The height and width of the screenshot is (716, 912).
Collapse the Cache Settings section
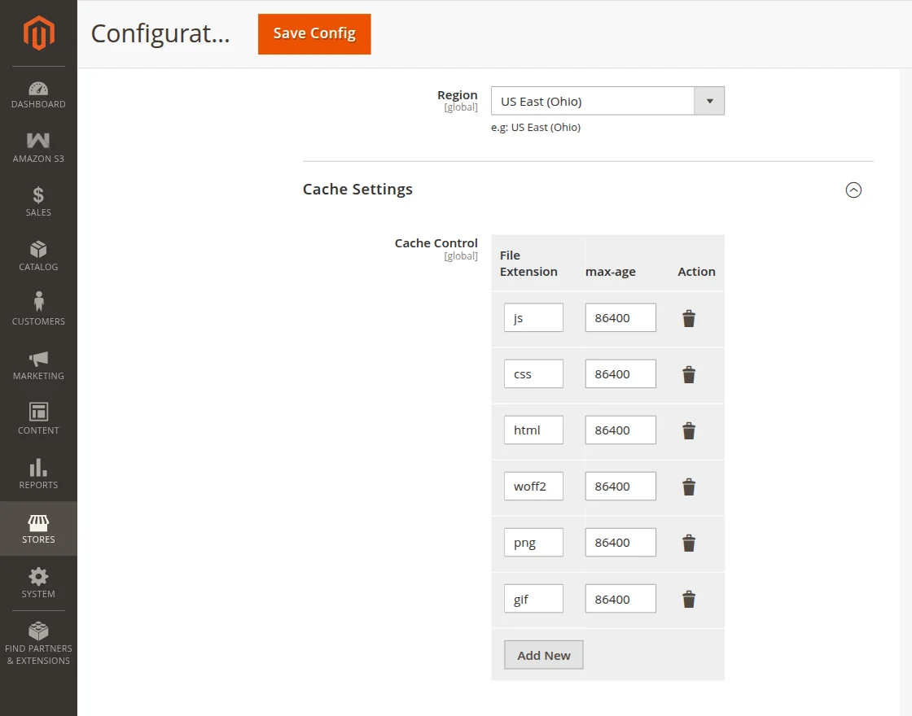(x=853, y=190)
